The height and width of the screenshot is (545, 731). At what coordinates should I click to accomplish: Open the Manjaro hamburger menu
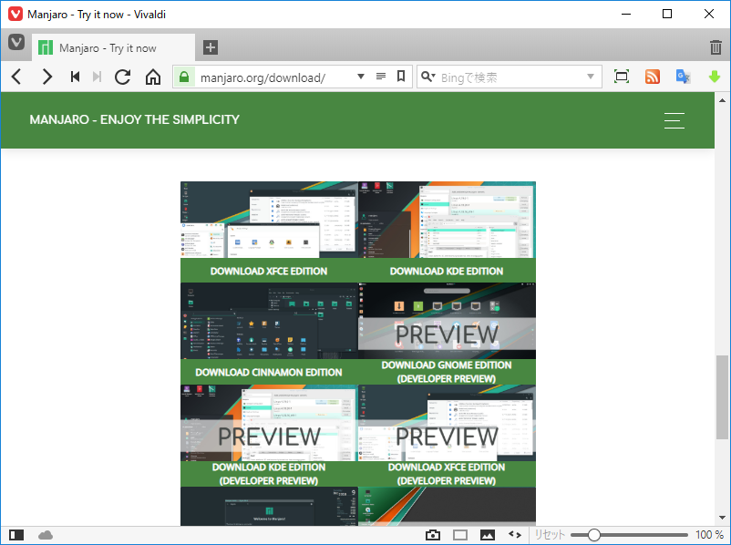click(x=674, y=120)
